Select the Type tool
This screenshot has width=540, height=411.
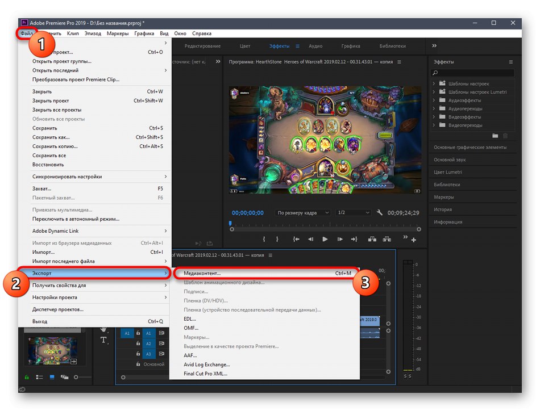pyautogui.click(x=103, y=340)
